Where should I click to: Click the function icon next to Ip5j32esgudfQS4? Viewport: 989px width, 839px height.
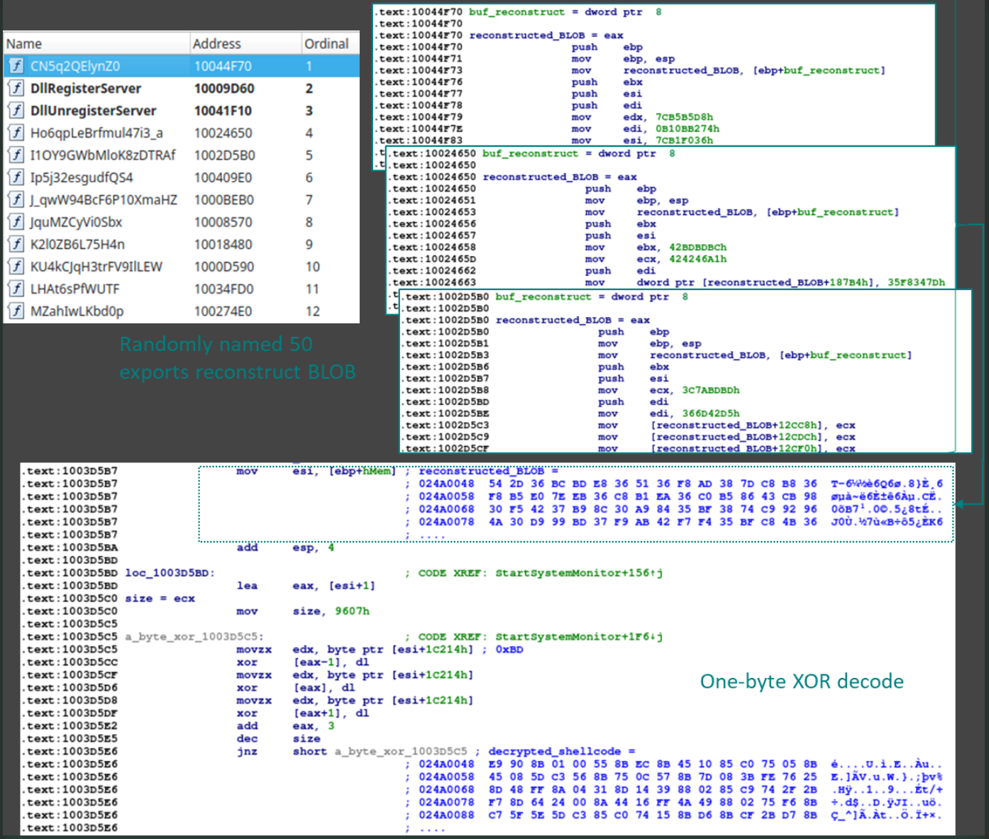click(16, 177)
